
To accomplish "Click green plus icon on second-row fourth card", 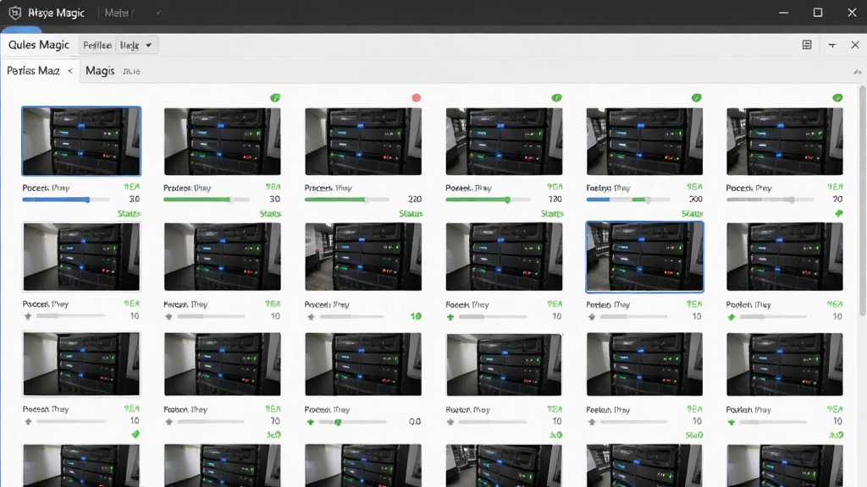I will (450, 317).
